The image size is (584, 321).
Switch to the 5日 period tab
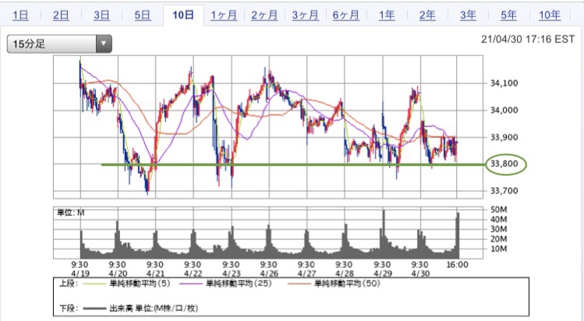[x=142, y=16]
